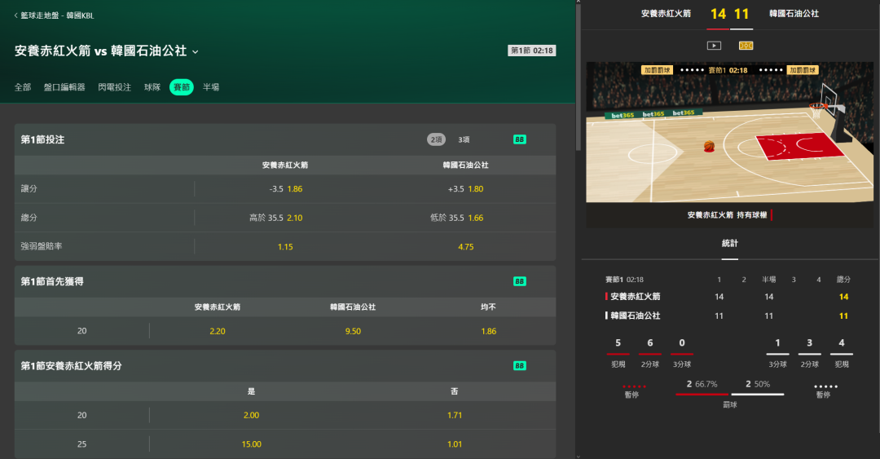Click the match animation court icon
The image size is (880, 459).
point(746,46)
